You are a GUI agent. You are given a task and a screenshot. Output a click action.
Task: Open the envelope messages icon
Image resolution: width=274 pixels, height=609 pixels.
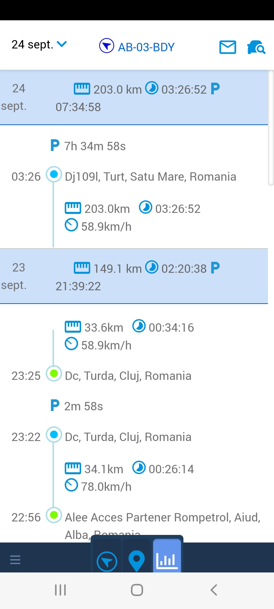[x=228, y=47]
